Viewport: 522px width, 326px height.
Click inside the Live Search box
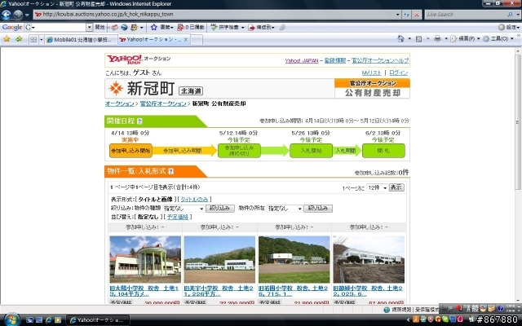click(466, 15)
